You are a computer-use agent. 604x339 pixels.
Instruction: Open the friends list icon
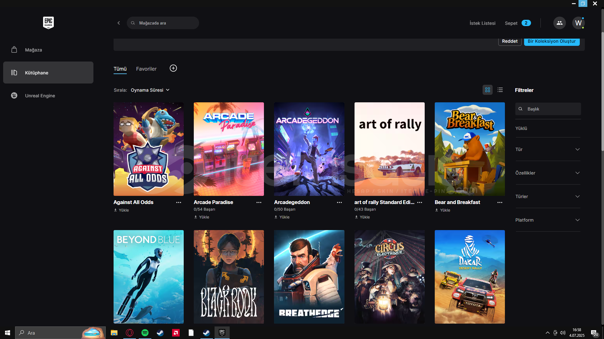[559, 23]
